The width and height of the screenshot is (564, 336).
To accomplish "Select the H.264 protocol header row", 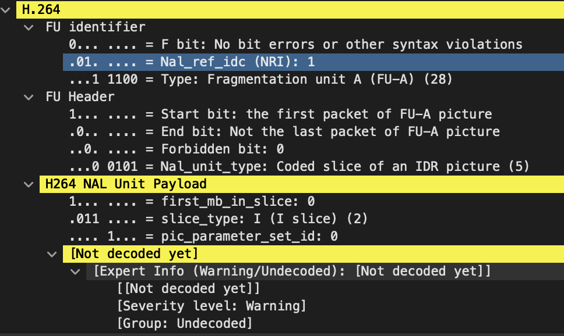I will pos(290,10).
